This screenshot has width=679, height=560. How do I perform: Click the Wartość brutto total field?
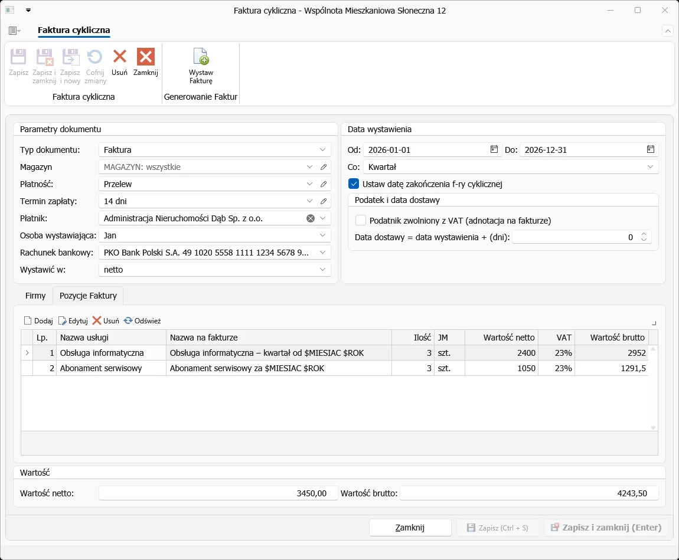point(529,493)
